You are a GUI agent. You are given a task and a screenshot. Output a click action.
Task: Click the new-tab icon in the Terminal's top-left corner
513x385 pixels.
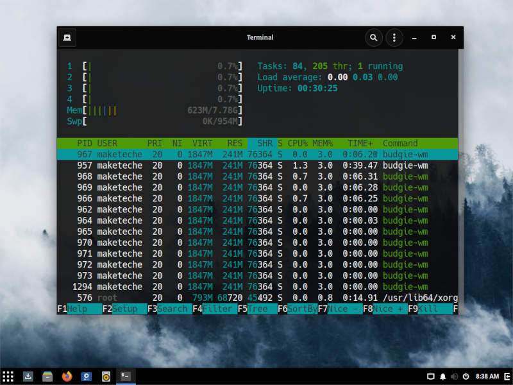tap(67, 37)
